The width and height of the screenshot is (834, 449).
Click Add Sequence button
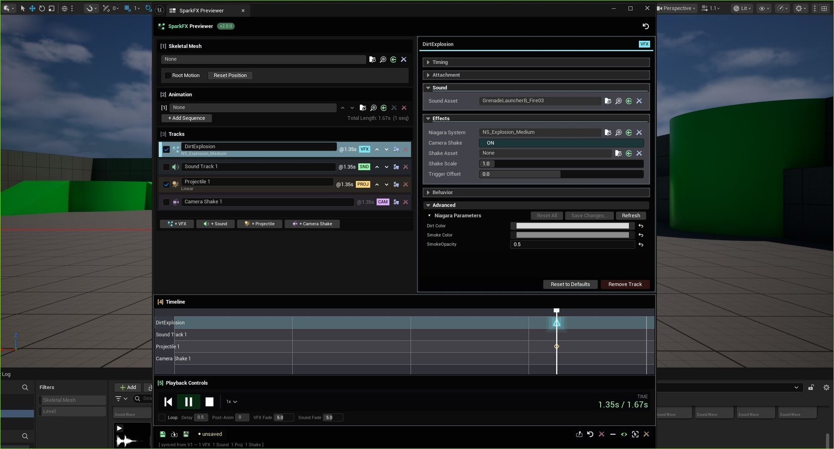click(x=186, y=118)
